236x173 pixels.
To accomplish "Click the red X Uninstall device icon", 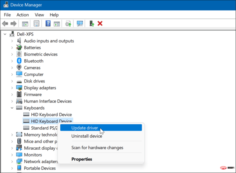I will pos(100,23).
